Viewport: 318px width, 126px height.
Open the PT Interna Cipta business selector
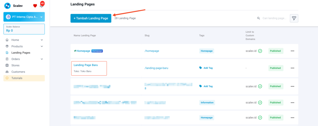[24, 17]
